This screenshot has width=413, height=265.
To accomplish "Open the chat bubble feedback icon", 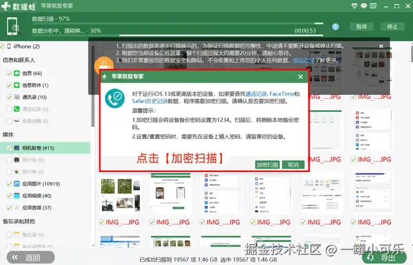I will [363, 5].
